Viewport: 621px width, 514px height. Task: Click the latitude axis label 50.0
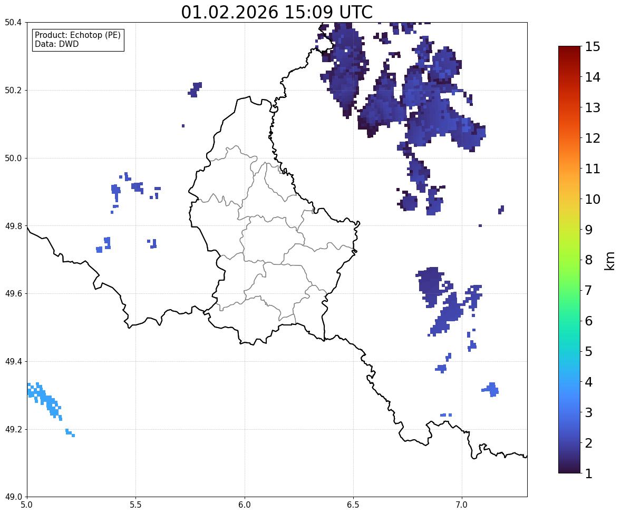click(13, 159)
